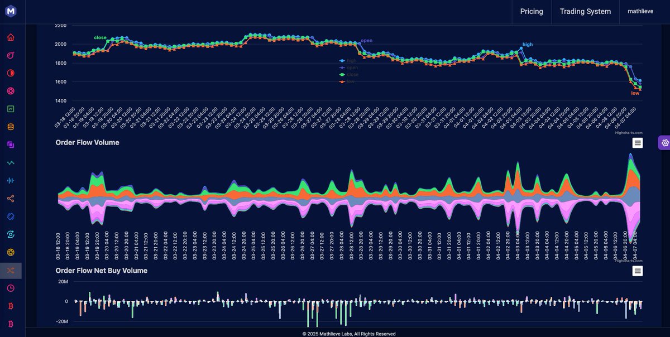Toggle the close series in the legend
The width and height of the screenshot is (670, 337).
(x=352, y=74)
